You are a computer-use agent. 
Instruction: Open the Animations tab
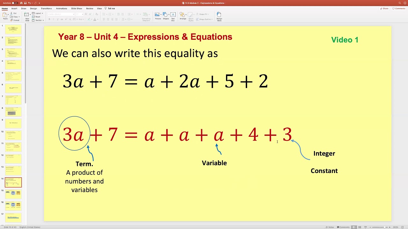(x=62, y=9)
